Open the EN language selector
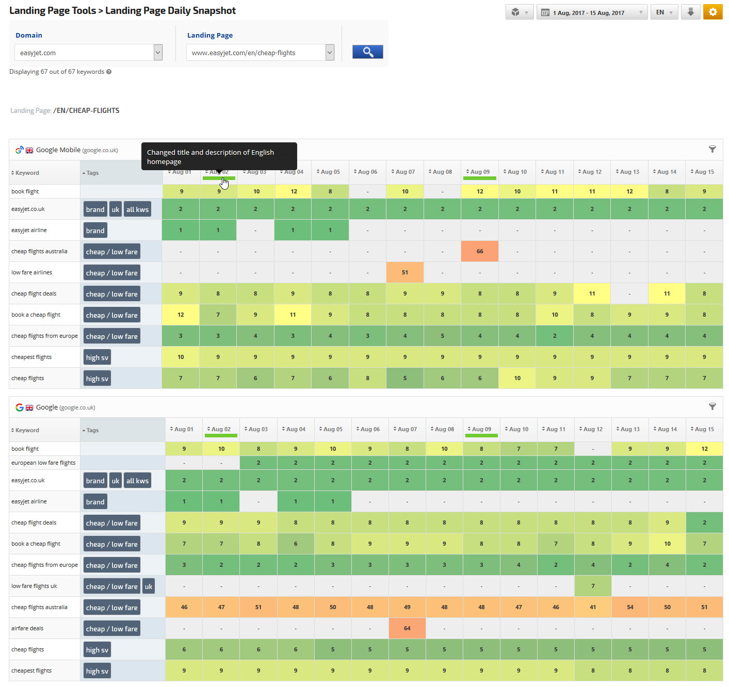 (664, 12)
